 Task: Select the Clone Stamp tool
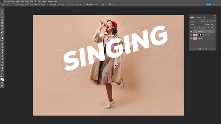click(2, 38)
